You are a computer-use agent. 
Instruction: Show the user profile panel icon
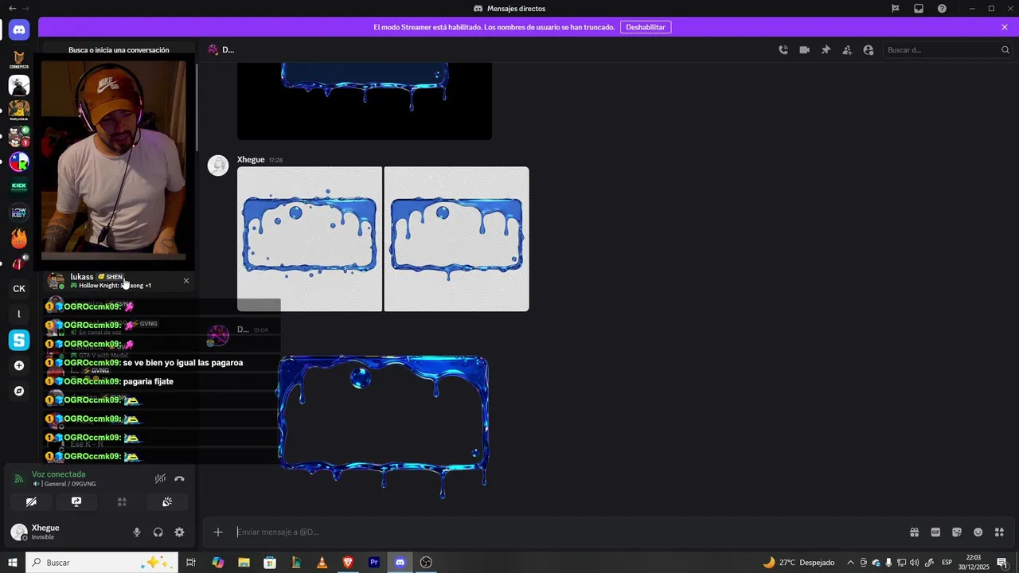point(869,49)
